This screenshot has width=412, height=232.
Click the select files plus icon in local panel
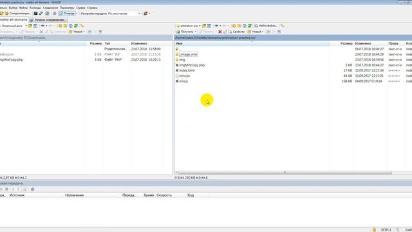point(90,32)
